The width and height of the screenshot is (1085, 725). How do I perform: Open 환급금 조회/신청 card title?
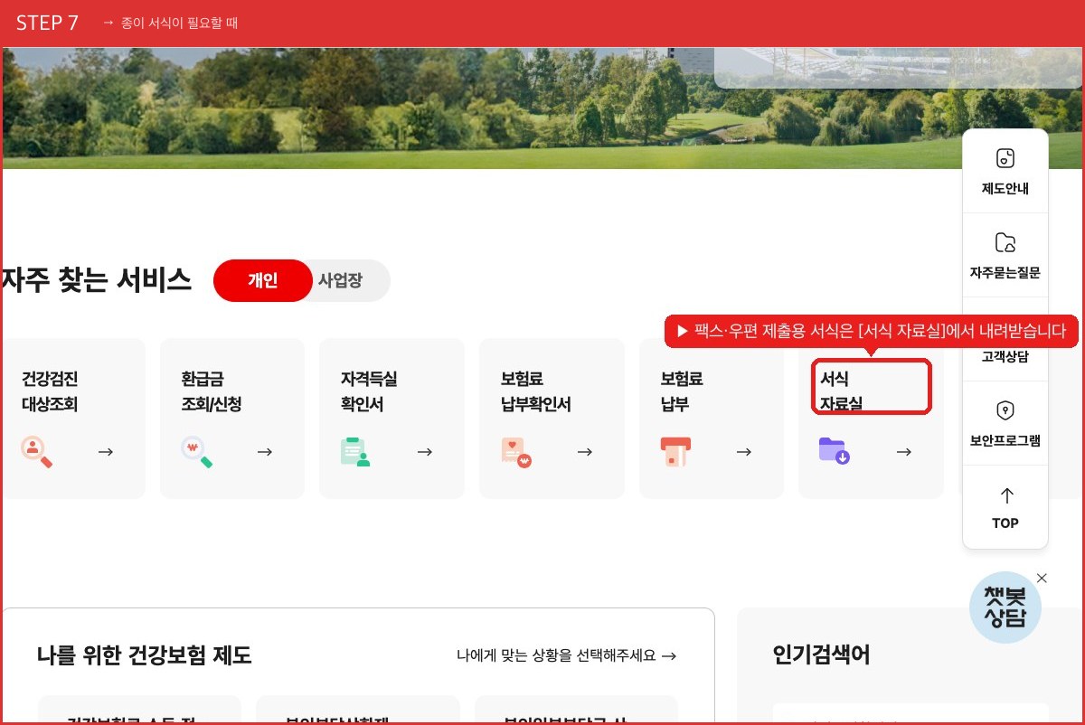[212, 391]
